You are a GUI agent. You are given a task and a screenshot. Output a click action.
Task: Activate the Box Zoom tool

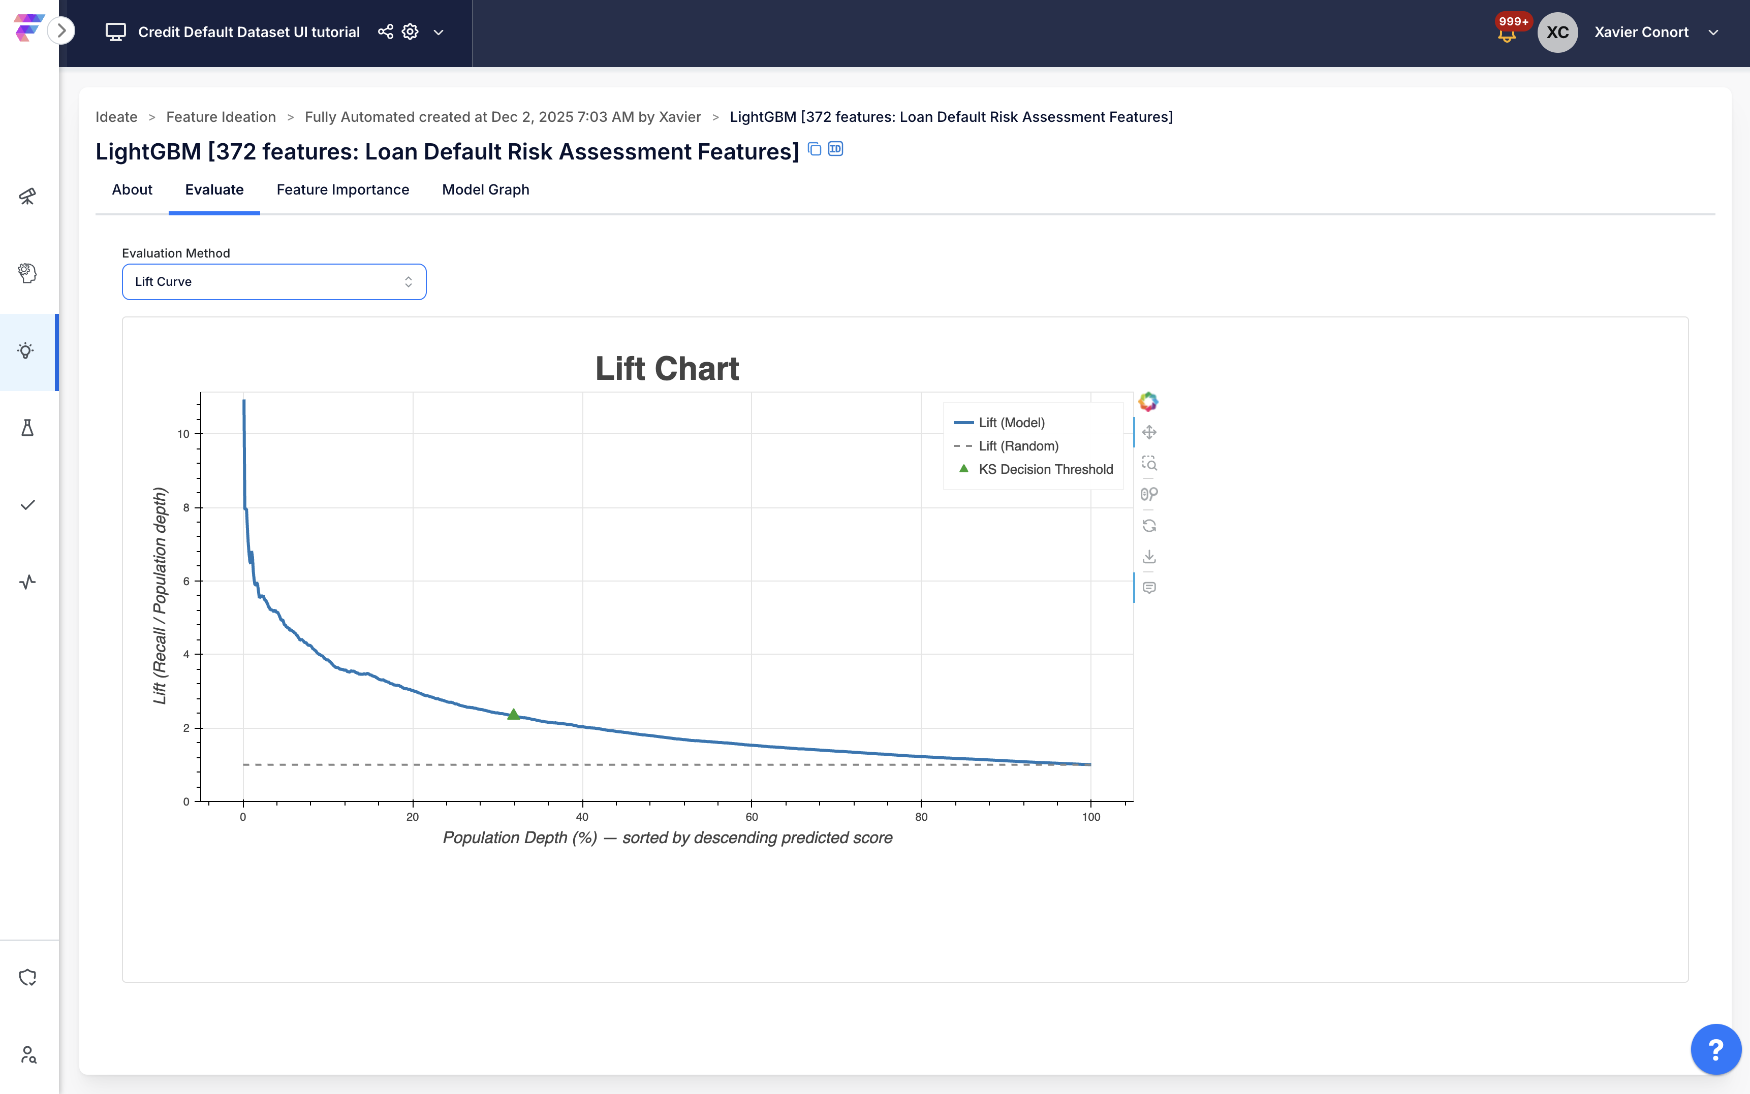pyautogui.click(x=1148, y=463)
